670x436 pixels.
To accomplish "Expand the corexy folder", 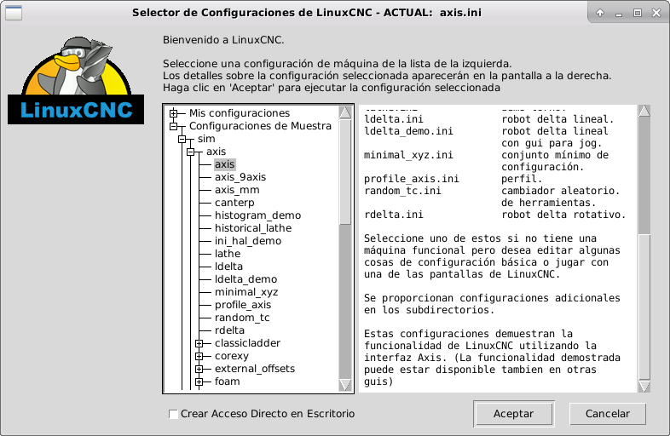I will pyautogui.click(x=199, y=356).
